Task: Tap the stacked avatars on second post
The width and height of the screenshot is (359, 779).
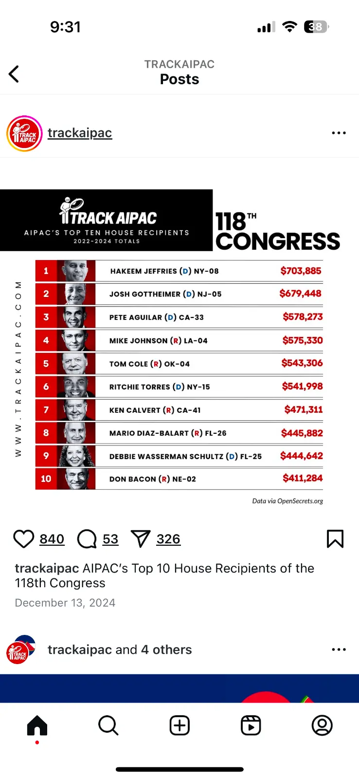Action: pos(20,649)
